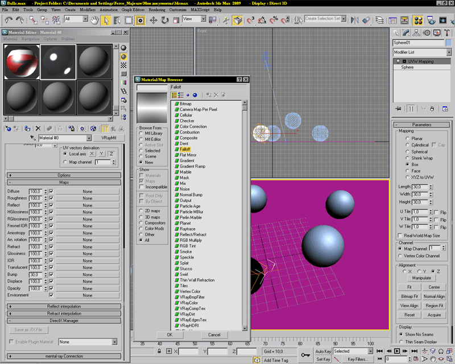Click Pick Material from Object eyedropper

[33, 138]
